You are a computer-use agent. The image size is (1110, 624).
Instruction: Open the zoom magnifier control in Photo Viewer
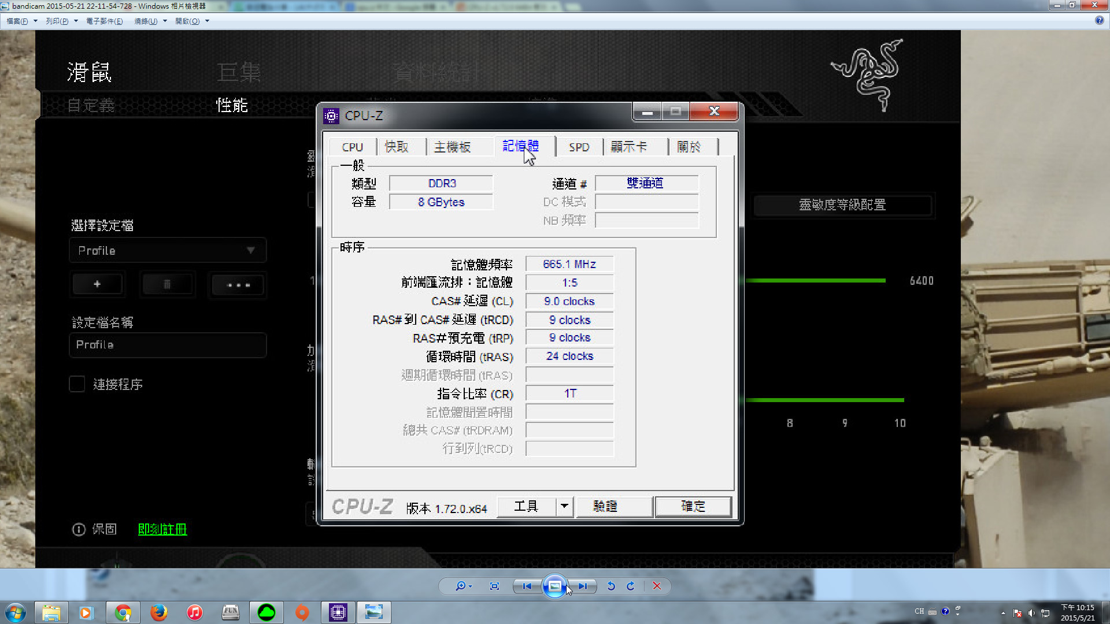(x=463, y=586)
